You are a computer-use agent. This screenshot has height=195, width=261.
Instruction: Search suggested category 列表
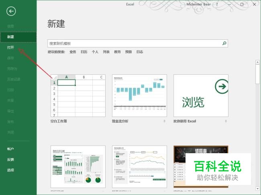tap(106, 52)
